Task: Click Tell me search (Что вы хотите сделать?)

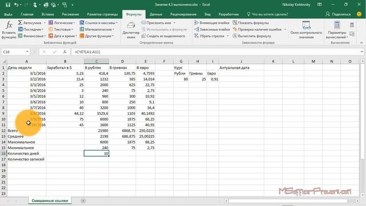Action: (267, 14)
